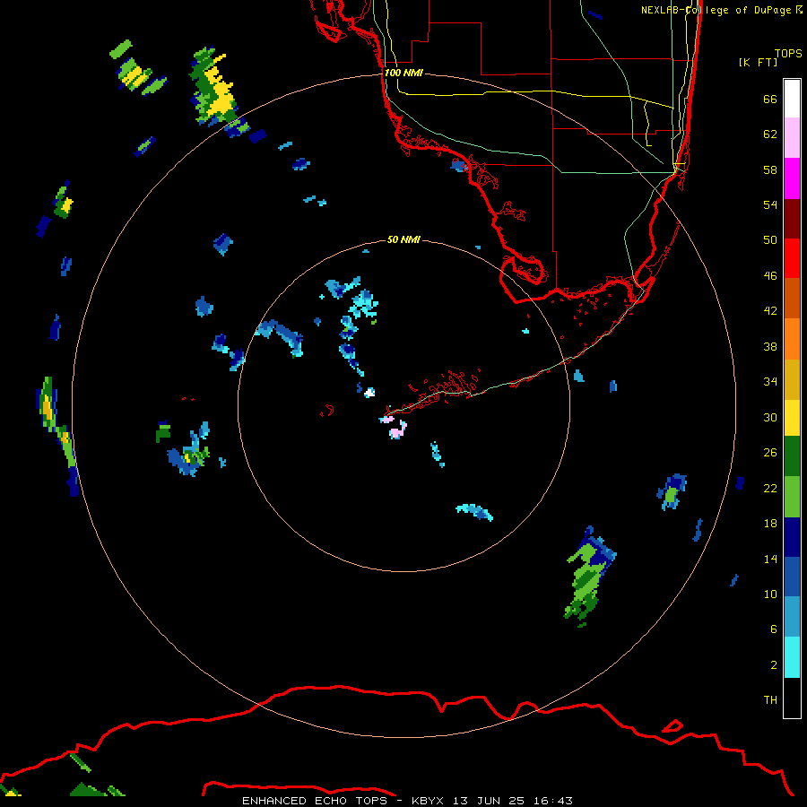Select the cyan legend swatch

pos(792,657)
